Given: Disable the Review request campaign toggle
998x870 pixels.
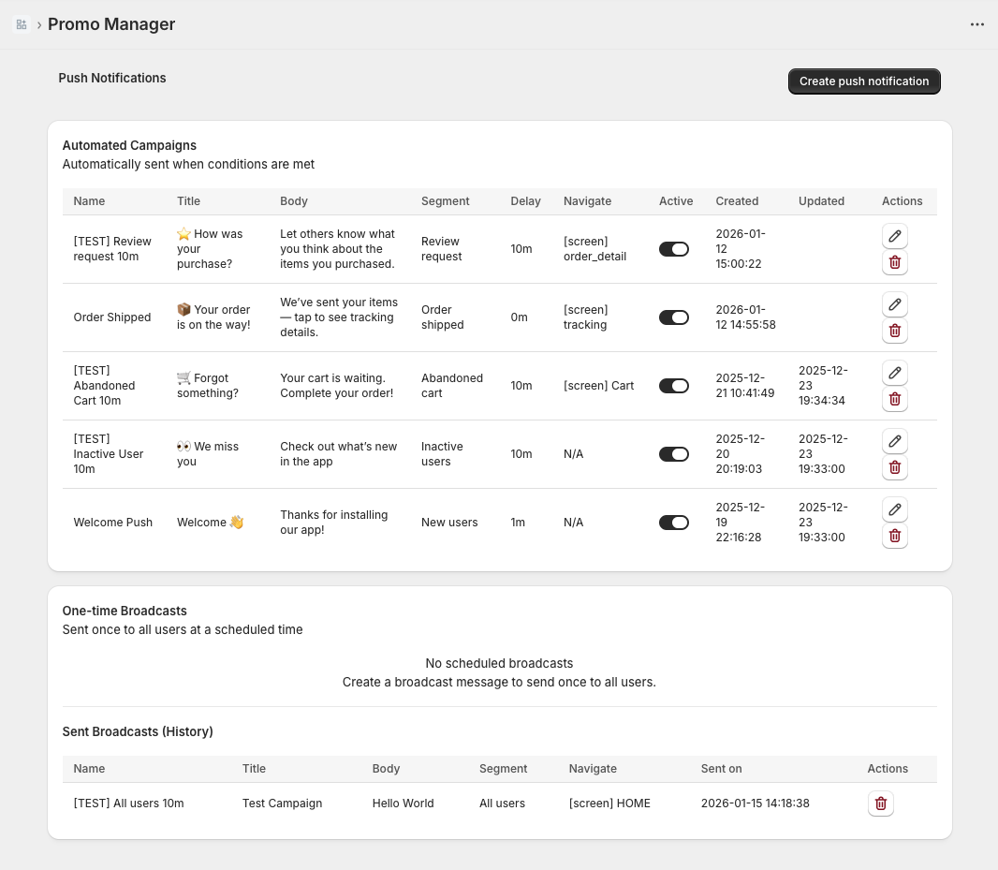Looking at the screenshot, I should [674, 249].
